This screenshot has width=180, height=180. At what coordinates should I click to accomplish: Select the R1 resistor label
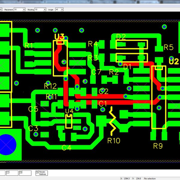pos(29,45)
